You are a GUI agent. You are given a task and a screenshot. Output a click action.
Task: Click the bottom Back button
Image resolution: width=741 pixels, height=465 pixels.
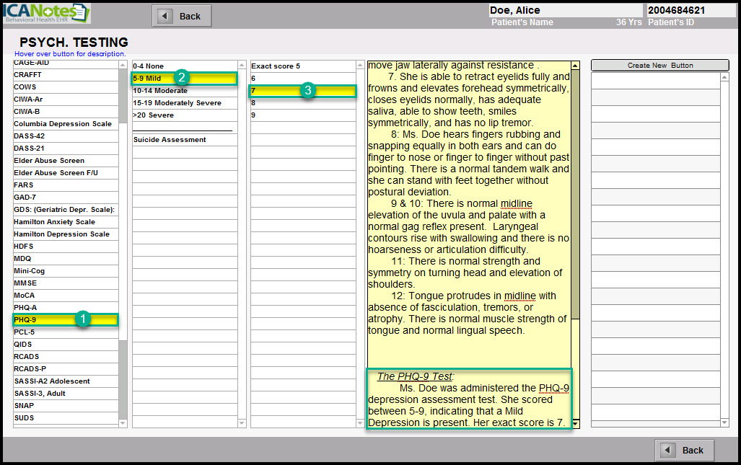coord(684,450)
